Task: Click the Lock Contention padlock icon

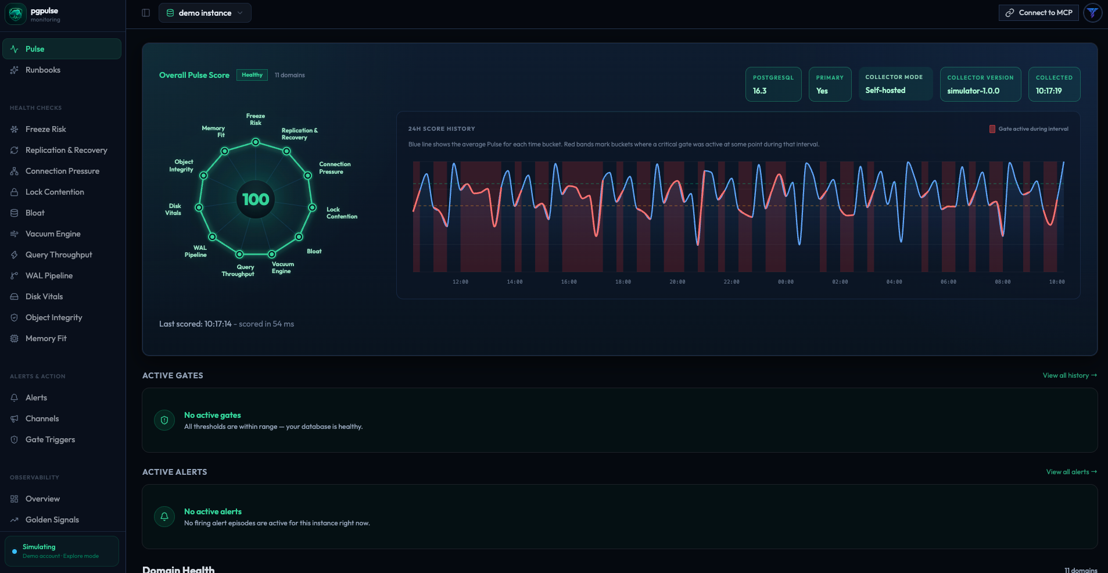Action: point(15,192)
